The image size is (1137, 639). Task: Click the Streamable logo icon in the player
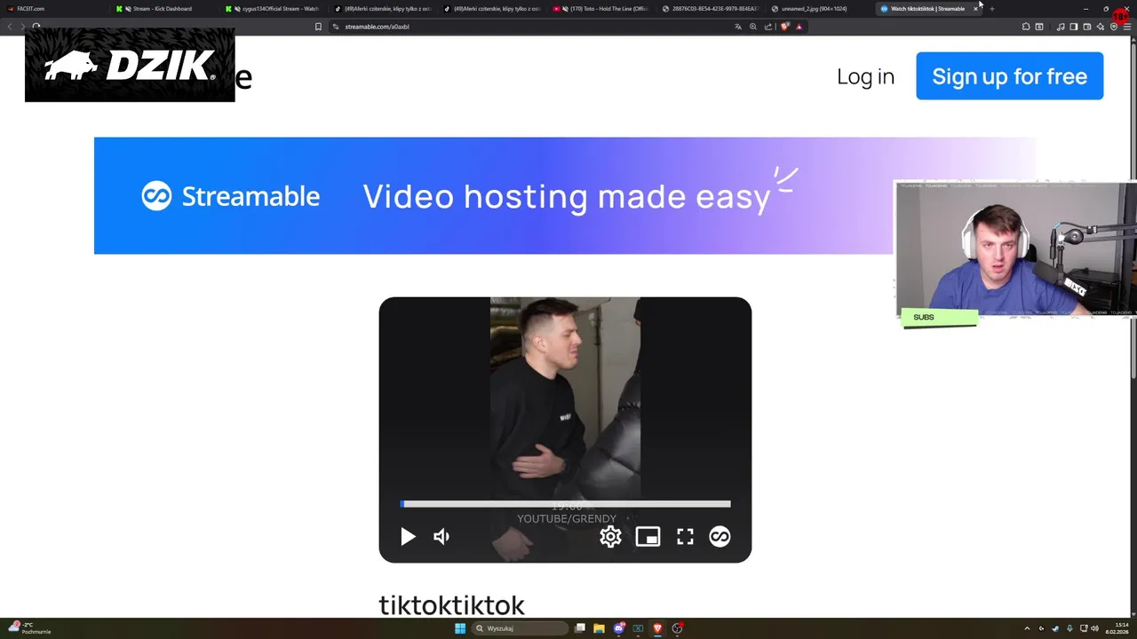tap(720, 536)
